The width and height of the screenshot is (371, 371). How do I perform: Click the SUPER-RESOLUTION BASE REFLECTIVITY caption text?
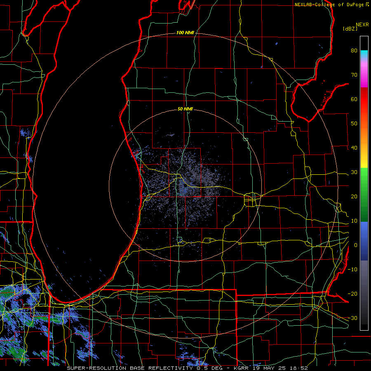pyautogui.click(x=130, y=368)
